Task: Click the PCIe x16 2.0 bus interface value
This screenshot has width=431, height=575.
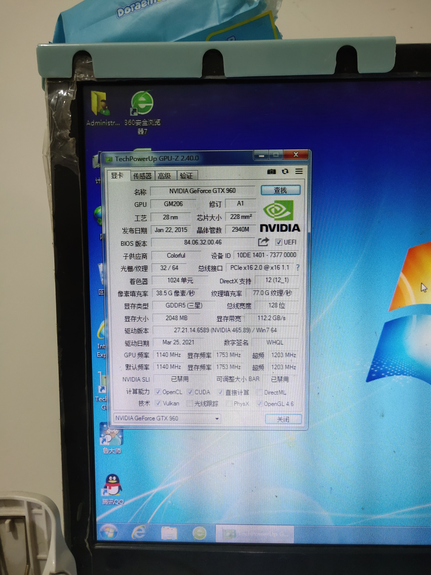Action: click(260, 268)
